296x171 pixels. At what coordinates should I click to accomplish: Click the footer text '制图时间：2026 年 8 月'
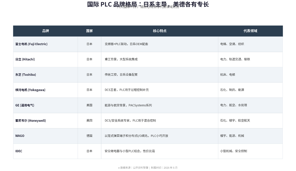pyautogui.click(x=164, y=168)
